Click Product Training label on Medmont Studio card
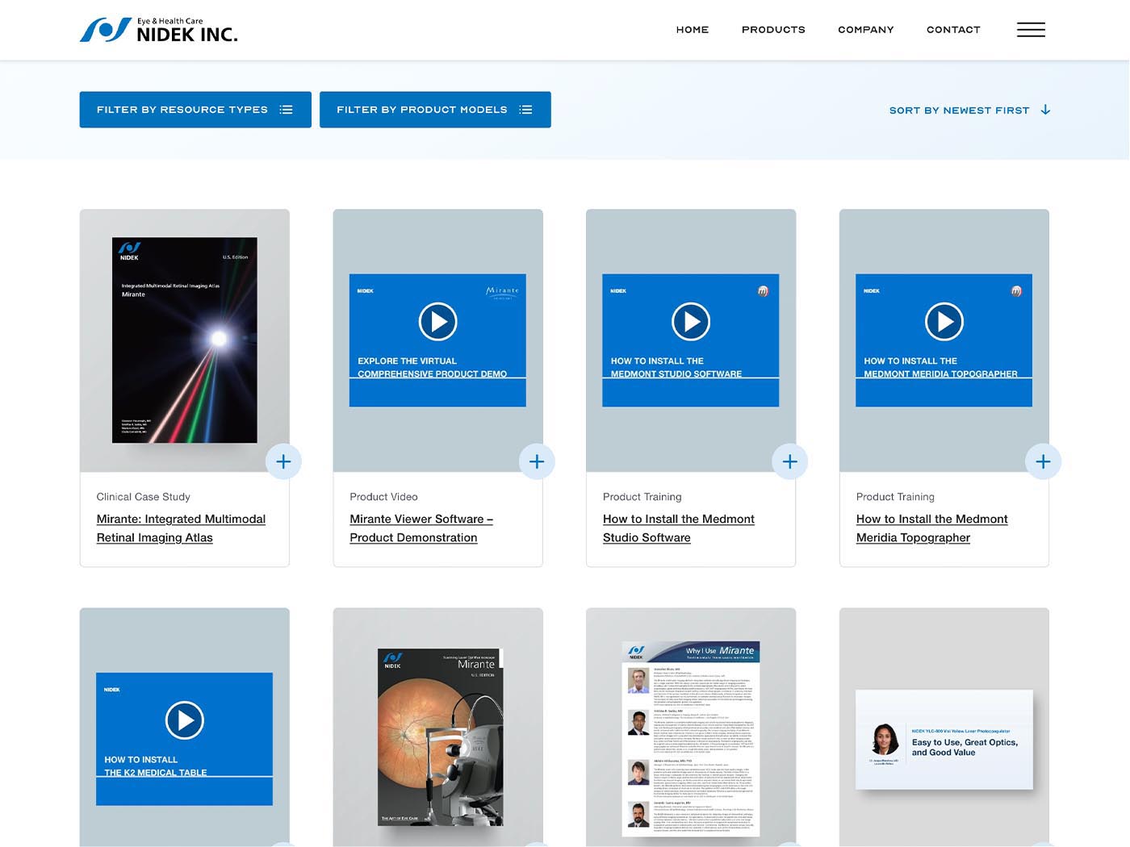Viewport: 1130px width, 847px height. 642,497
